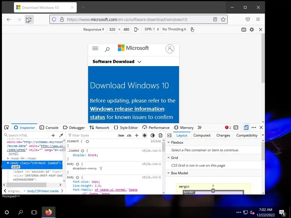Click the event badge on body
This screenshot has height=218, width=291.
pos(16,167)
